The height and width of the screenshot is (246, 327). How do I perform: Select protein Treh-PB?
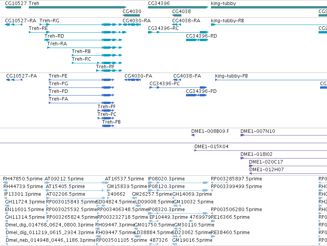click(108, 126)
